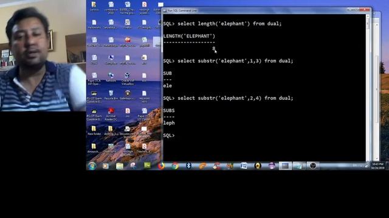The height and width of the screenshot is (218, 389).
Task: Select Oracle VM VirtualBox desktop shortcut
Action: click(x=128, y=79)
